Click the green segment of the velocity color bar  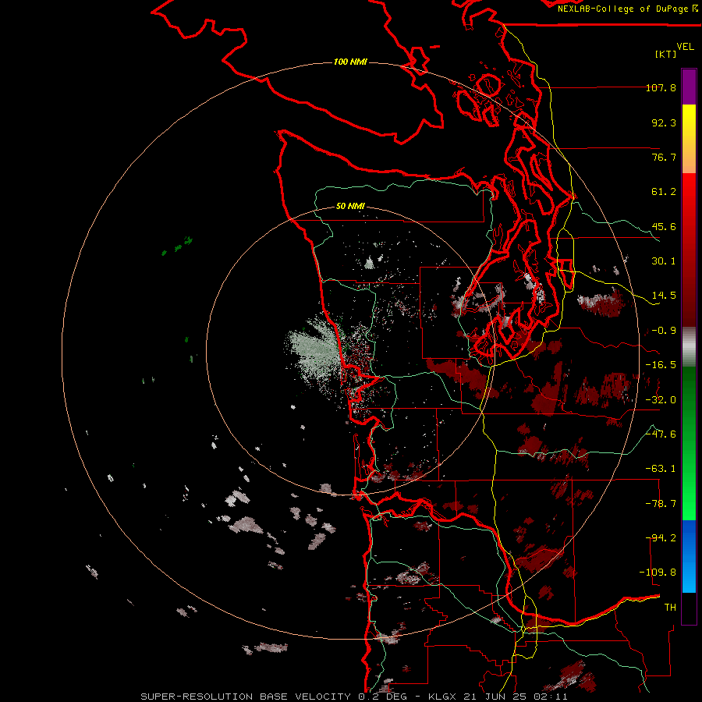[689, 443]
